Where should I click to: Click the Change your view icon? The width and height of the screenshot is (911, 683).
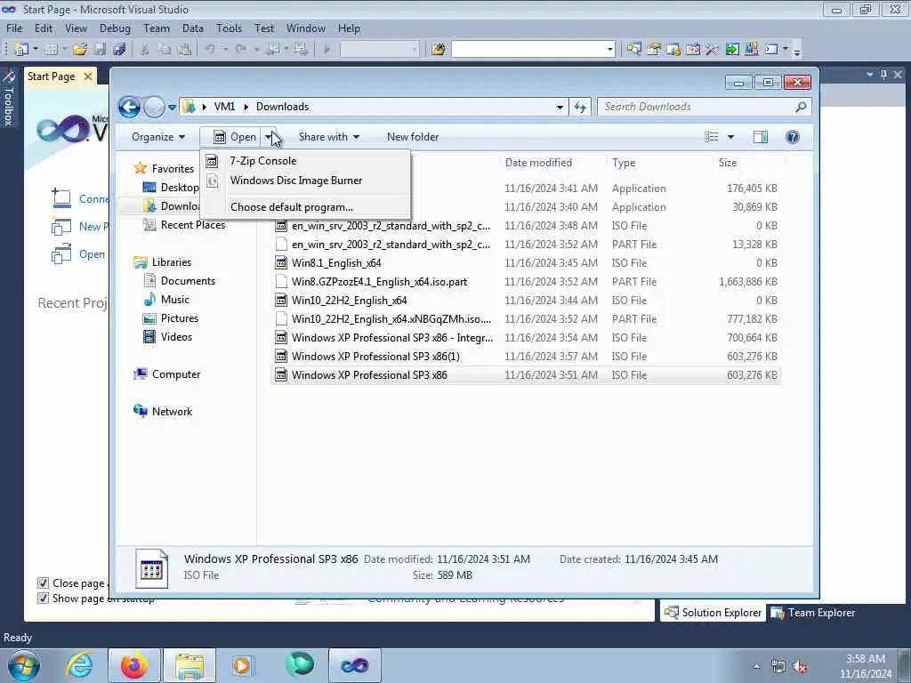(x=711, y=137)
